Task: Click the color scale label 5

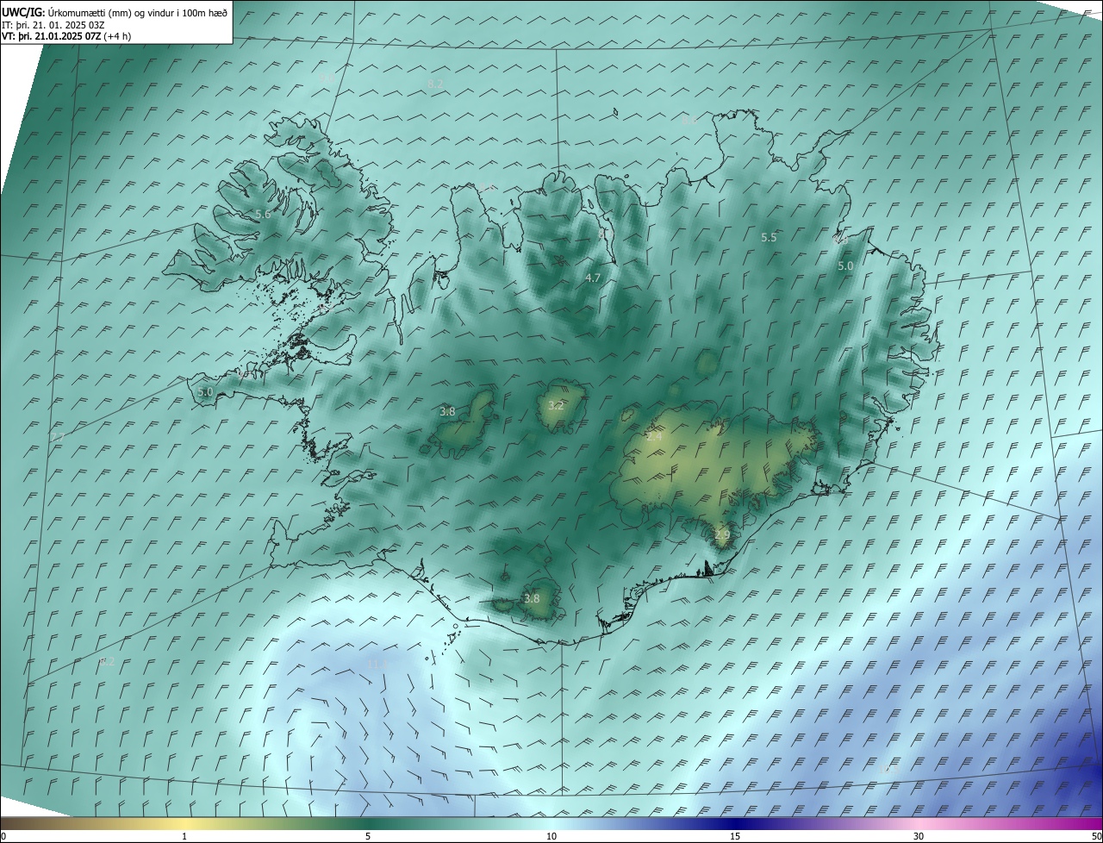Action: 368,836
